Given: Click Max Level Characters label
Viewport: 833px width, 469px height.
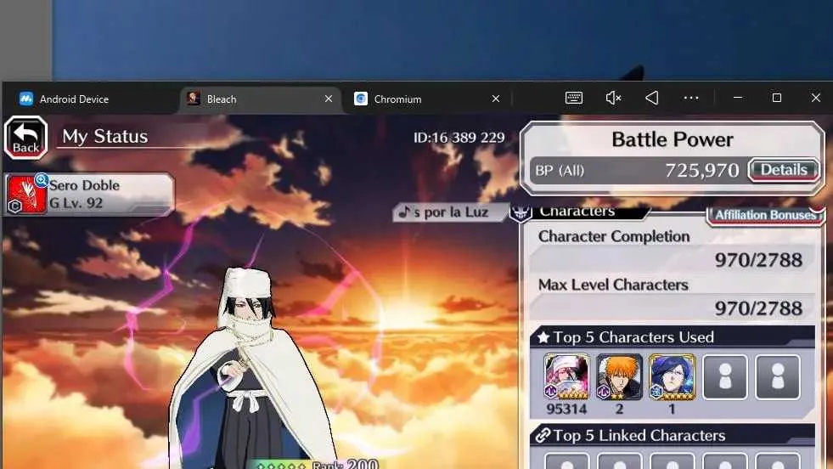Looking at the screenshot, I should click(613, 285).
